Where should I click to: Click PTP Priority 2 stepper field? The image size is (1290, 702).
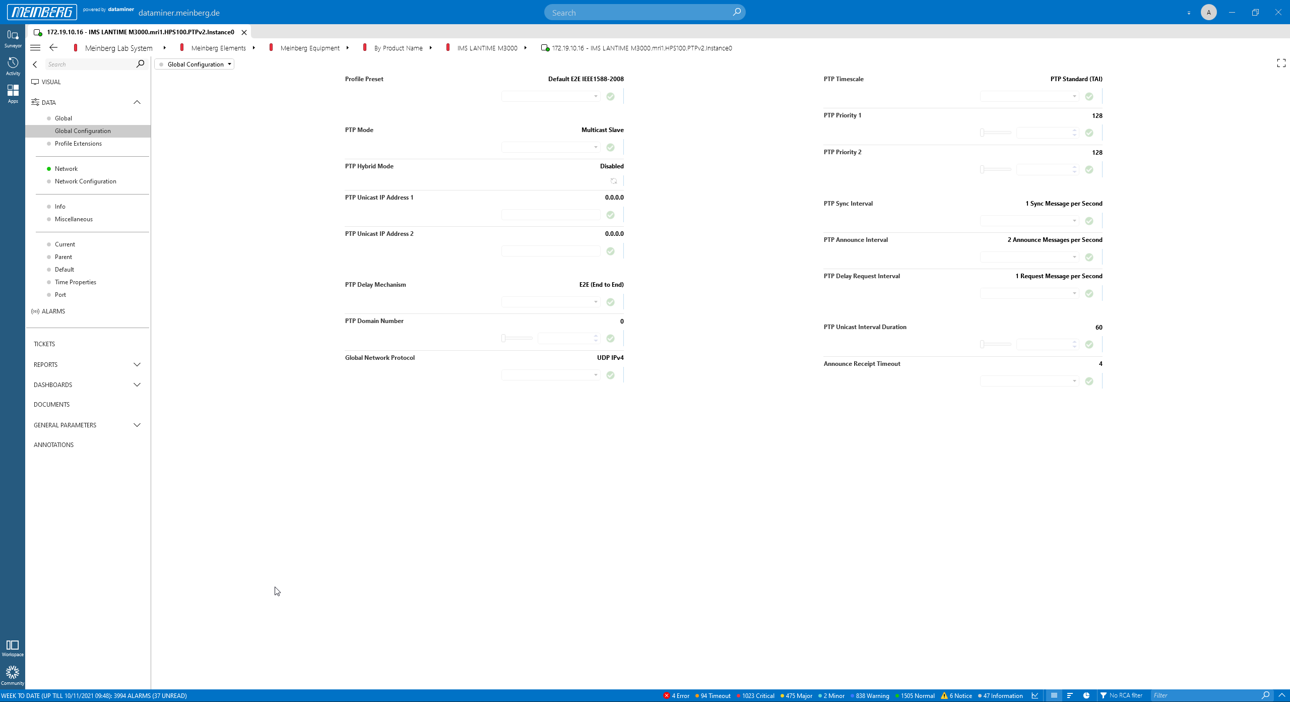click(x=1047, y=169)
